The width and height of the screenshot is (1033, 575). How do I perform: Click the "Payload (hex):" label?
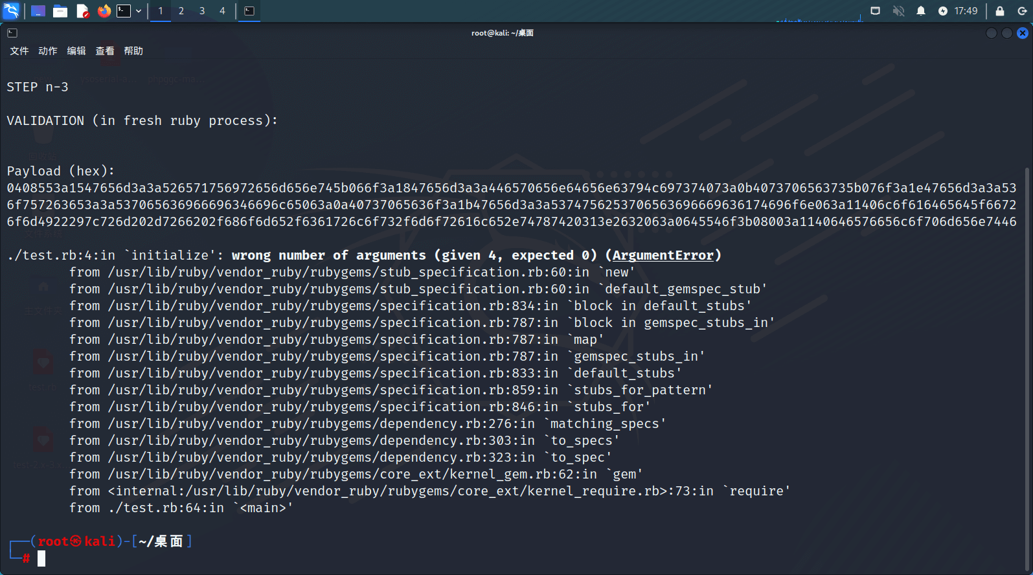point(61,171)
